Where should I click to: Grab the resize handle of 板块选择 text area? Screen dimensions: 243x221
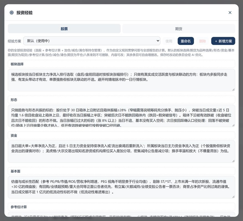[x=233, y=89]
